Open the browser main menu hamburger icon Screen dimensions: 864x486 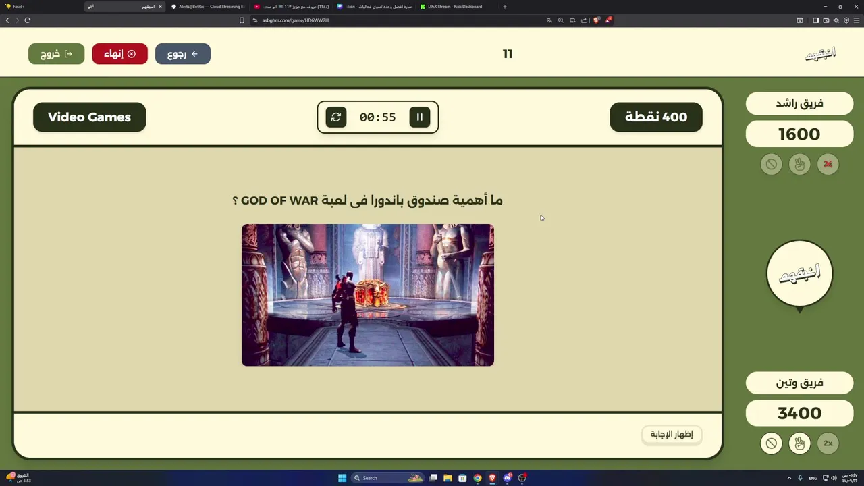(857, 20)
